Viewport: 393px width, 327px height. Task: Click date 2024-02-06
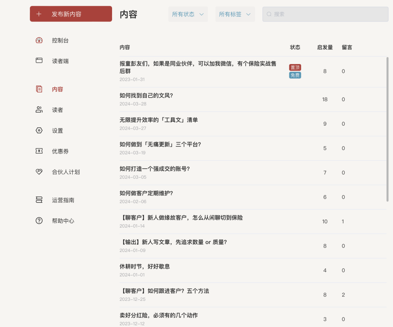pos(133,202)
